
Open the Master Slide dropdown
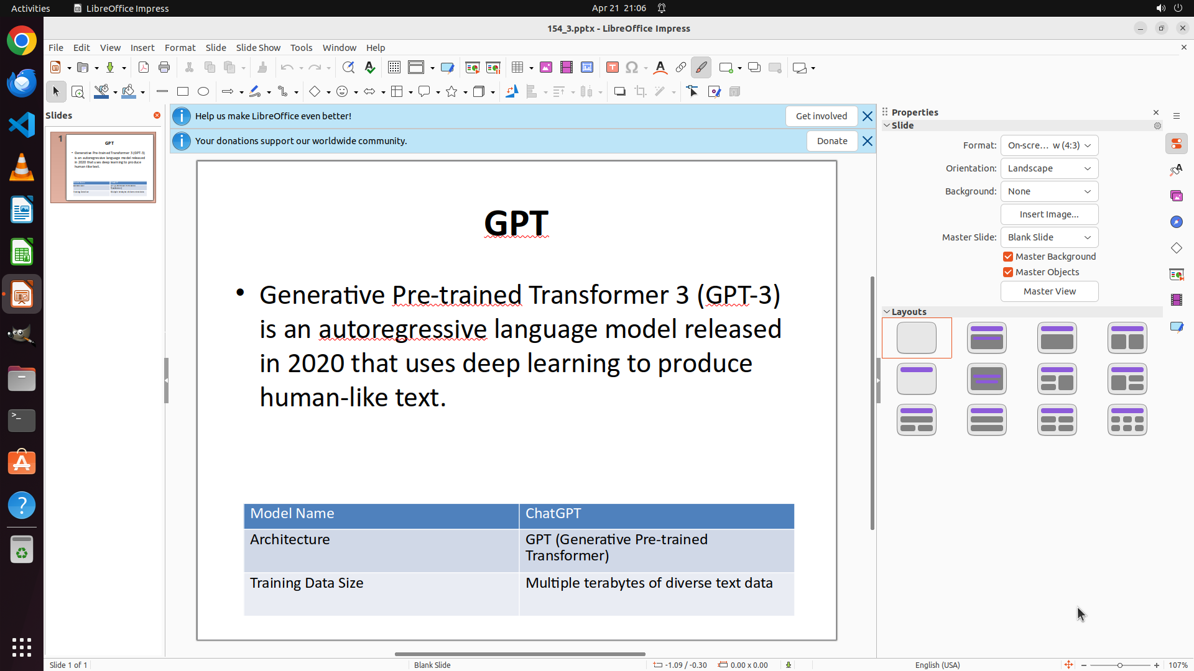point(1049,237)
